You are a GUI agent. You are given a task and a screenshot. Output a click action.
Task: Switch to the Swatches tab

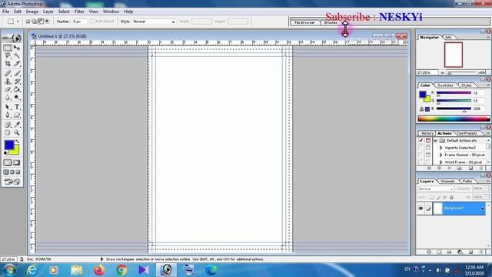pos(445,85)
